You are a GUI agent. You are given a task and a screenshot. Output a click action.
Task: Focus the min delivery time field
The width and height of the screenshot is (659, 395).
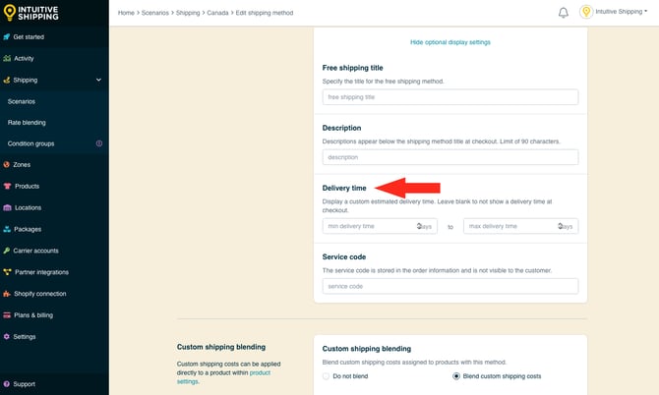[x=380, y=226]
